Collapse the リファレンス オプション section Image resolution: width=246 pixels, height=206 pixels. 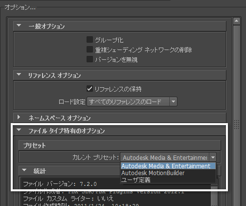point(19,75)
